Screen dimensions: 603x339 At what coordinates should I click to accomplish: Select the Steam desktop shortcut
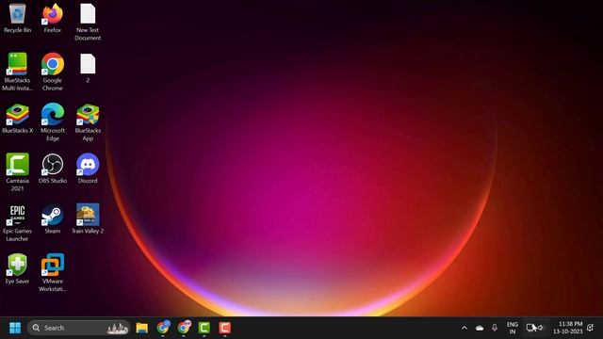coord(53,219)
